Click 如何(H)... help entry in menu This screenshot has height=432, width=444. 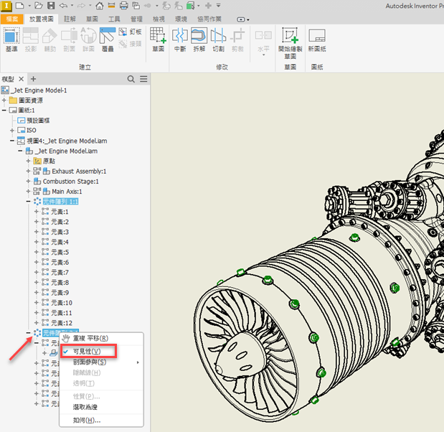point(86,420)
